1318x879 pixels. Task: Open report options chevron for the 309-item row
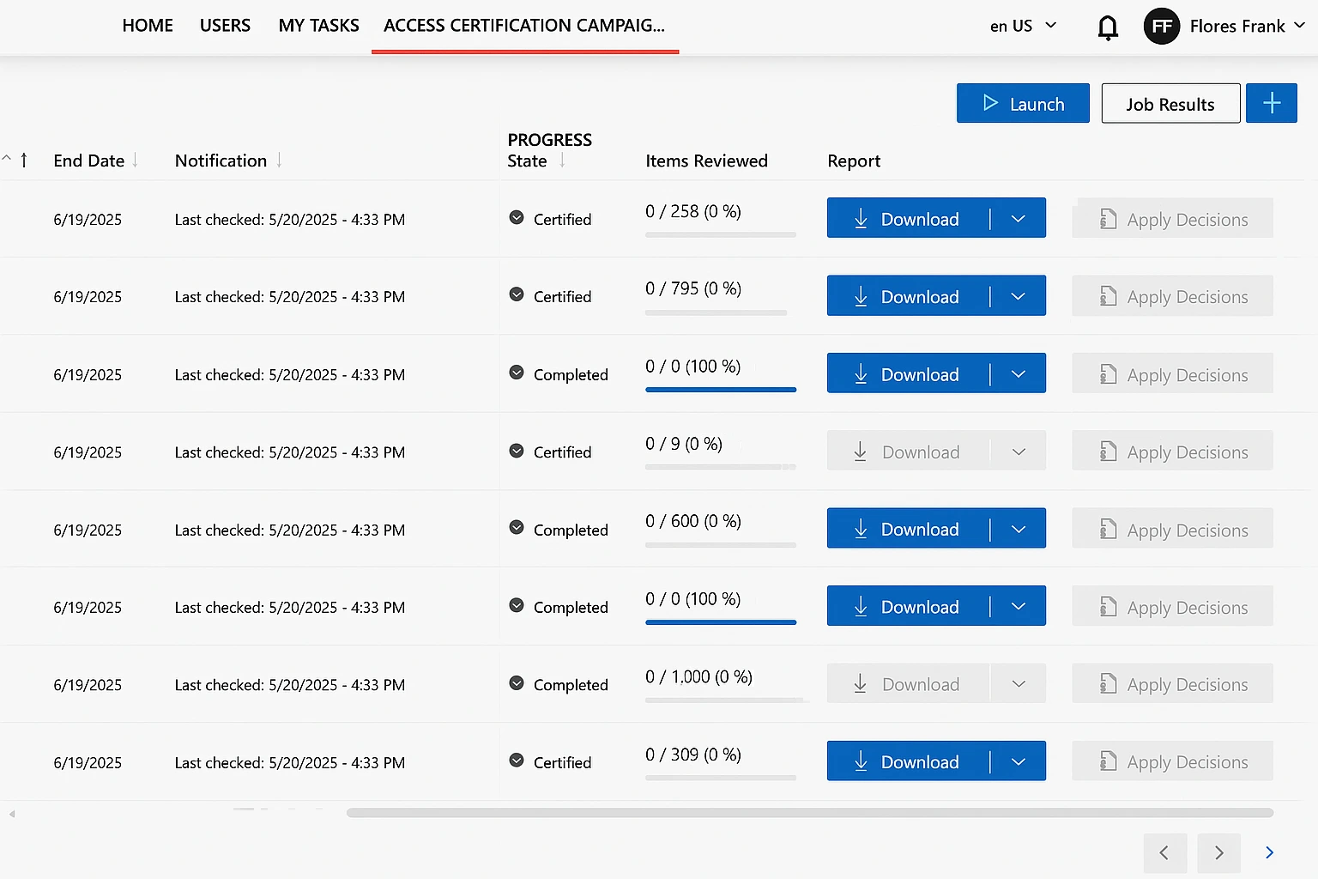(x=1019, y=761)
